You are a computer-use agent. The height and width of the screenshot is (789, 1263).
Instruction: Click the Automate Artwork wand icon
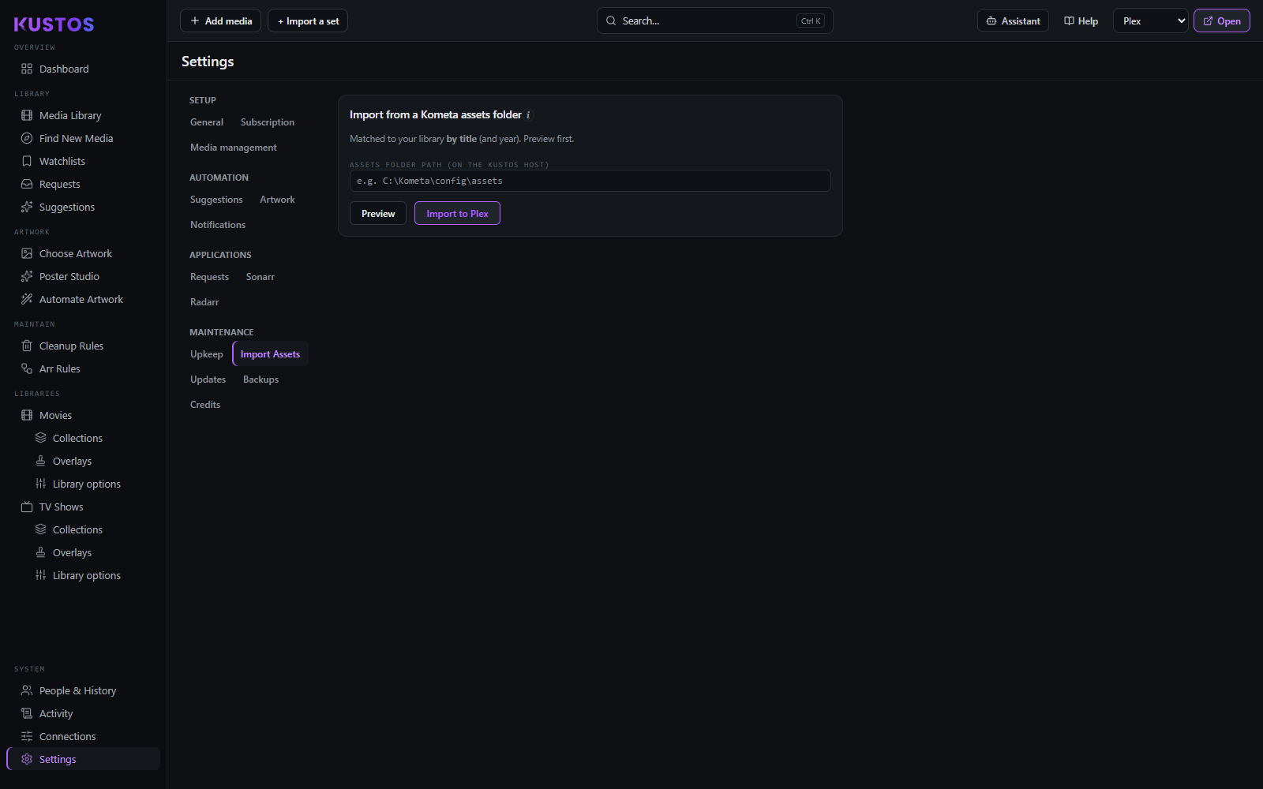(27, 299)
